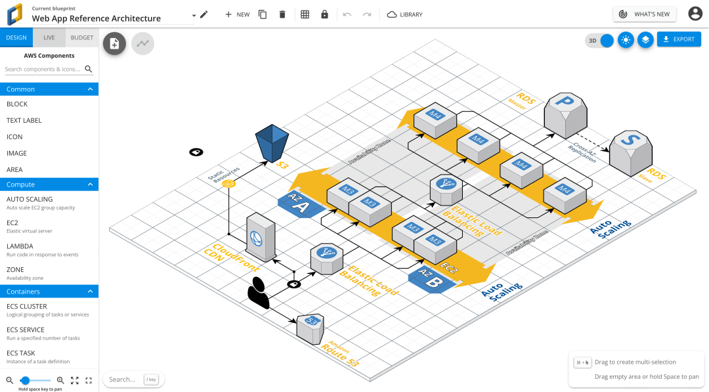Click the zoom in magnifier icon
This screenshot has width=709, height=392.
(x=60, y=381)
